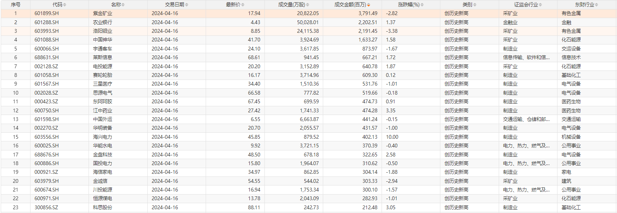This screenshot has height=213, width=617.
Task: Open stock code 000921.SZ
Action: (x=46, y=172)
